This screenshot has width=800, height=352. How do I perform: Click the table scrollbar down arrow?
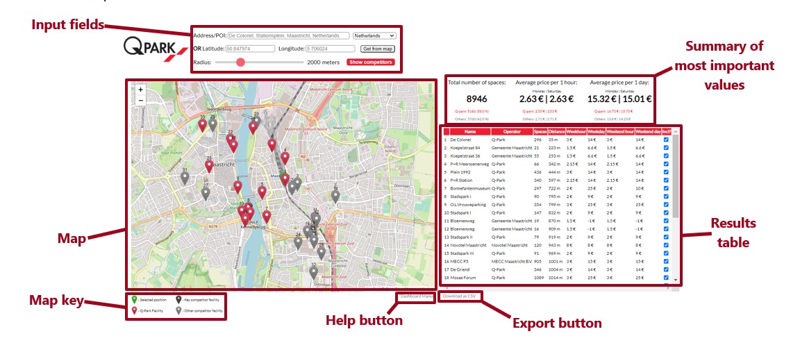click(676, 280)
